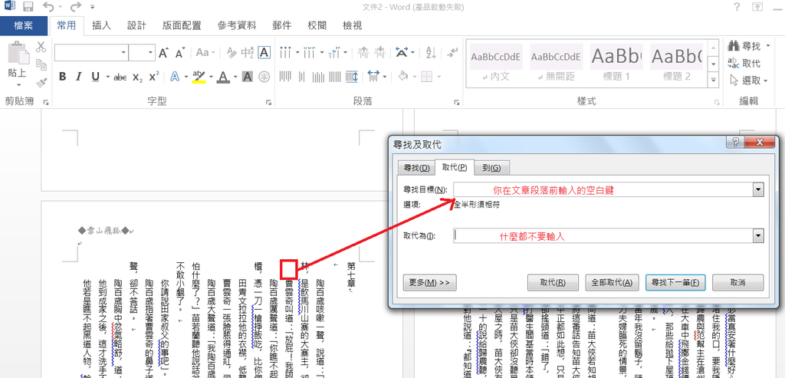
Task: Click the bullets list icon
Action: [x=285, y=52]
